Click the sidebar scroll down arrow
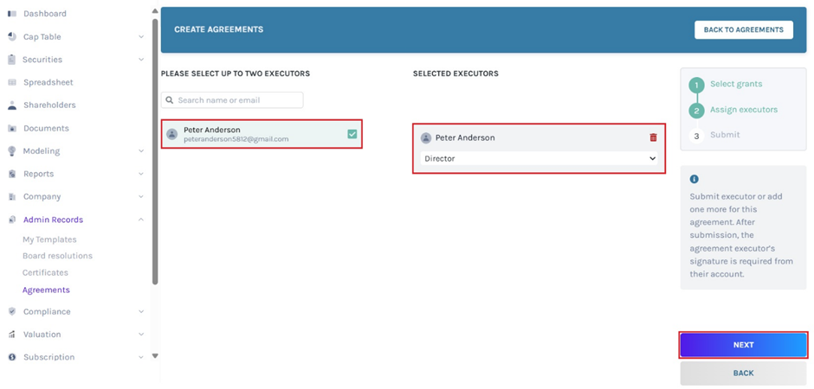 (x=155, y=356)
